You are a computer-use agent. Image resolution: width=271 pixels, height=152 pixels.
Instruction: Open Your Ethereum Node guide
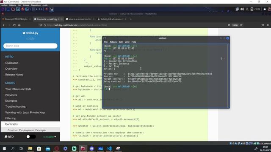point(18,89)
